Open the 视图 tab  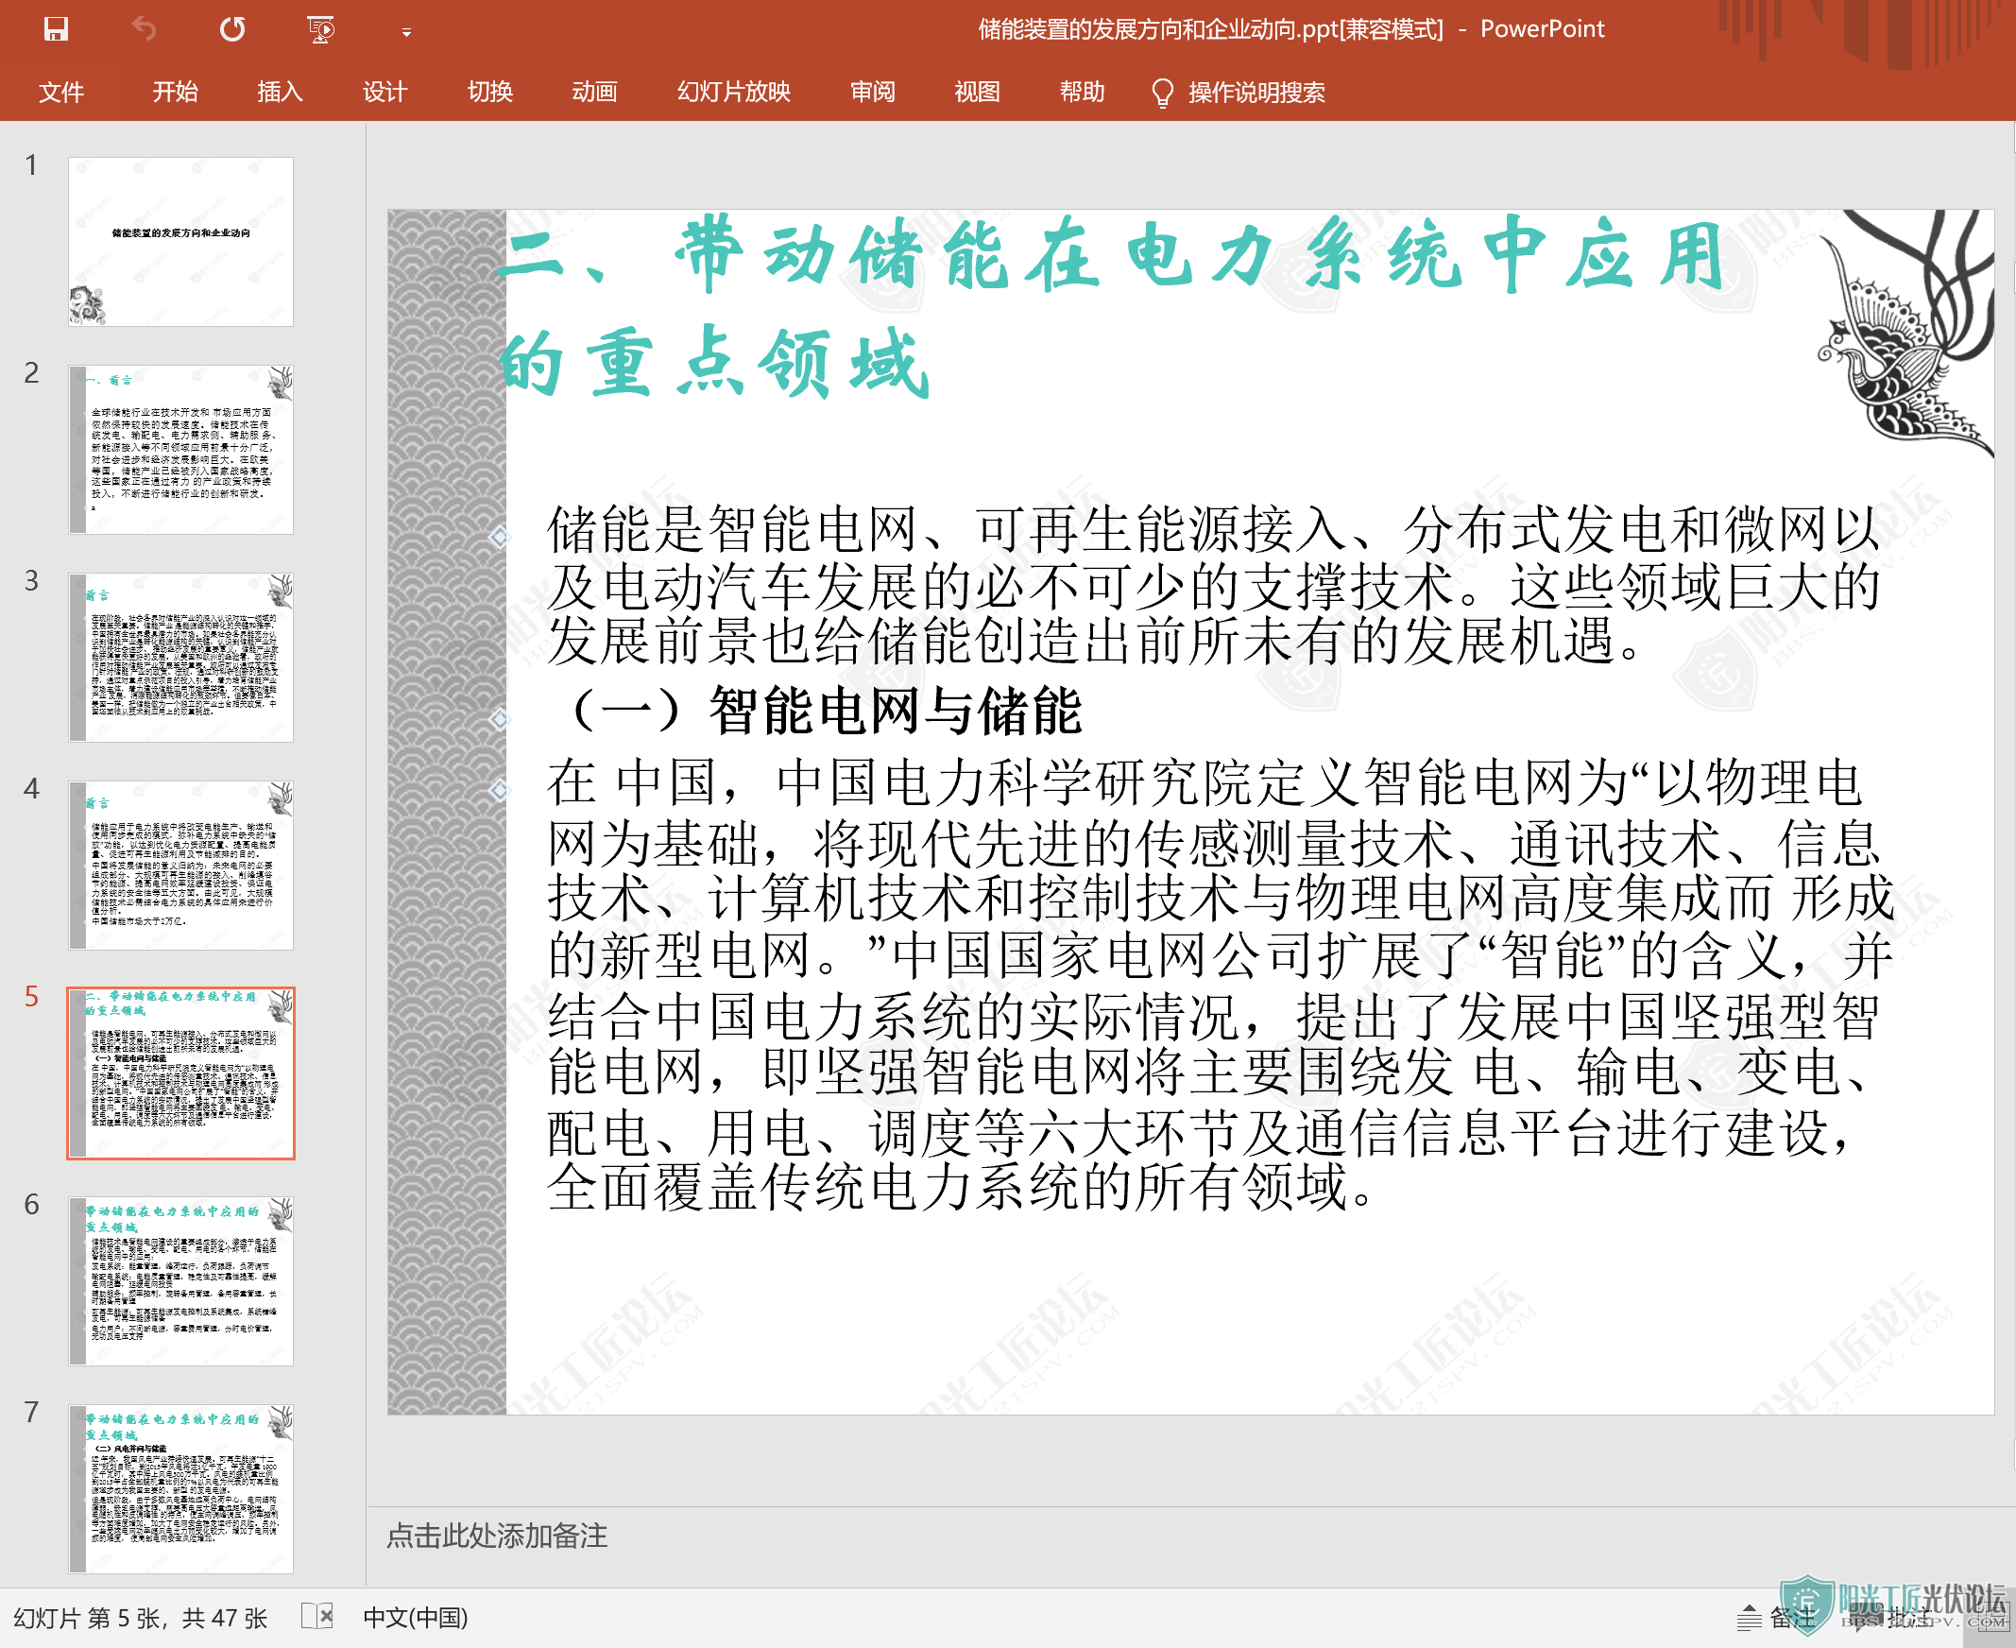tap(977, 92)
